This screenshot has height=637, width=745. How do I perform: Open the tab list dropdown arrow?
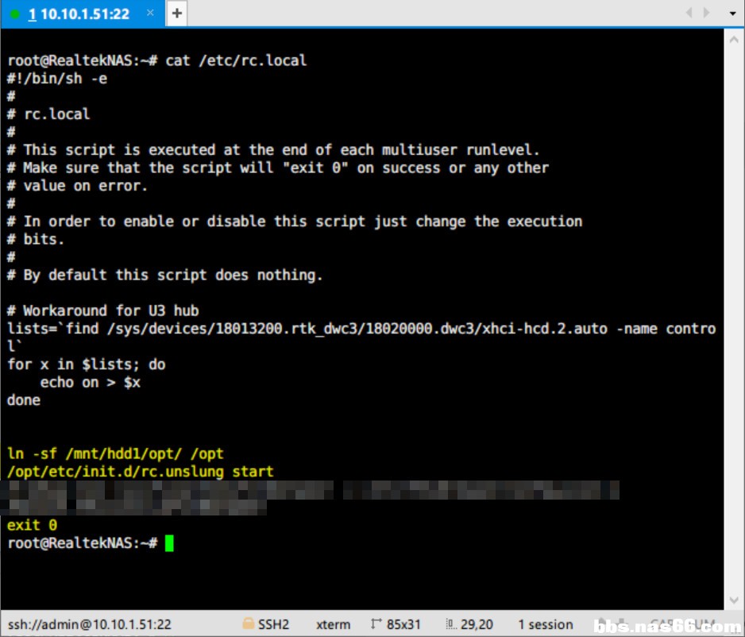732,14
